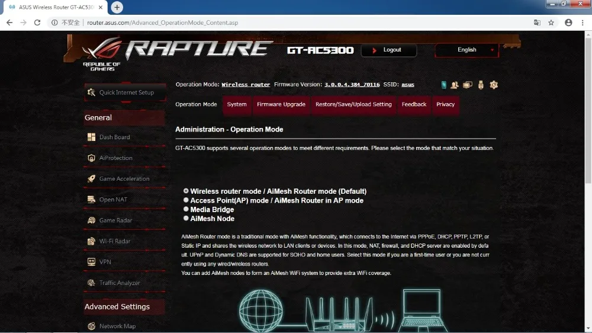Click the Dash Board sidebar icon
The height and width of the screenshot is (333, 592).
91,137
